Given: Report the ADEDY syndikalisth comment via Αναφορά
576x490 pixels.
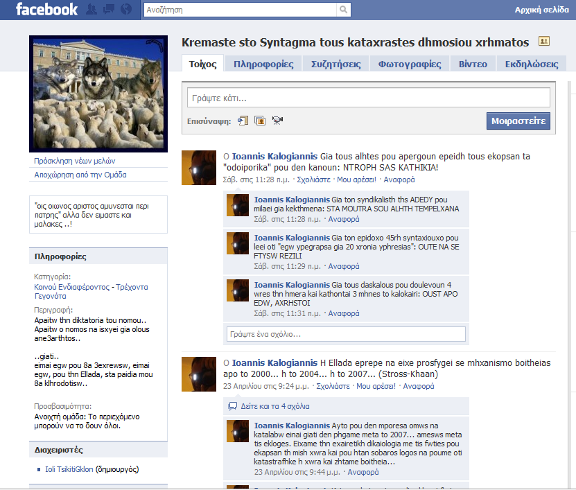Looking at the screenshot, I should (x=344, y=219).
